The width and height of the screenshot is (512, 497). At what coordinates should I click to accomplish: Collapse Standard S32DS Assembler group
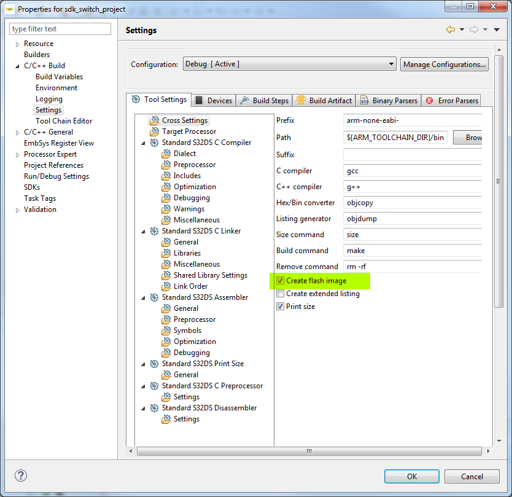click(143, 299)
